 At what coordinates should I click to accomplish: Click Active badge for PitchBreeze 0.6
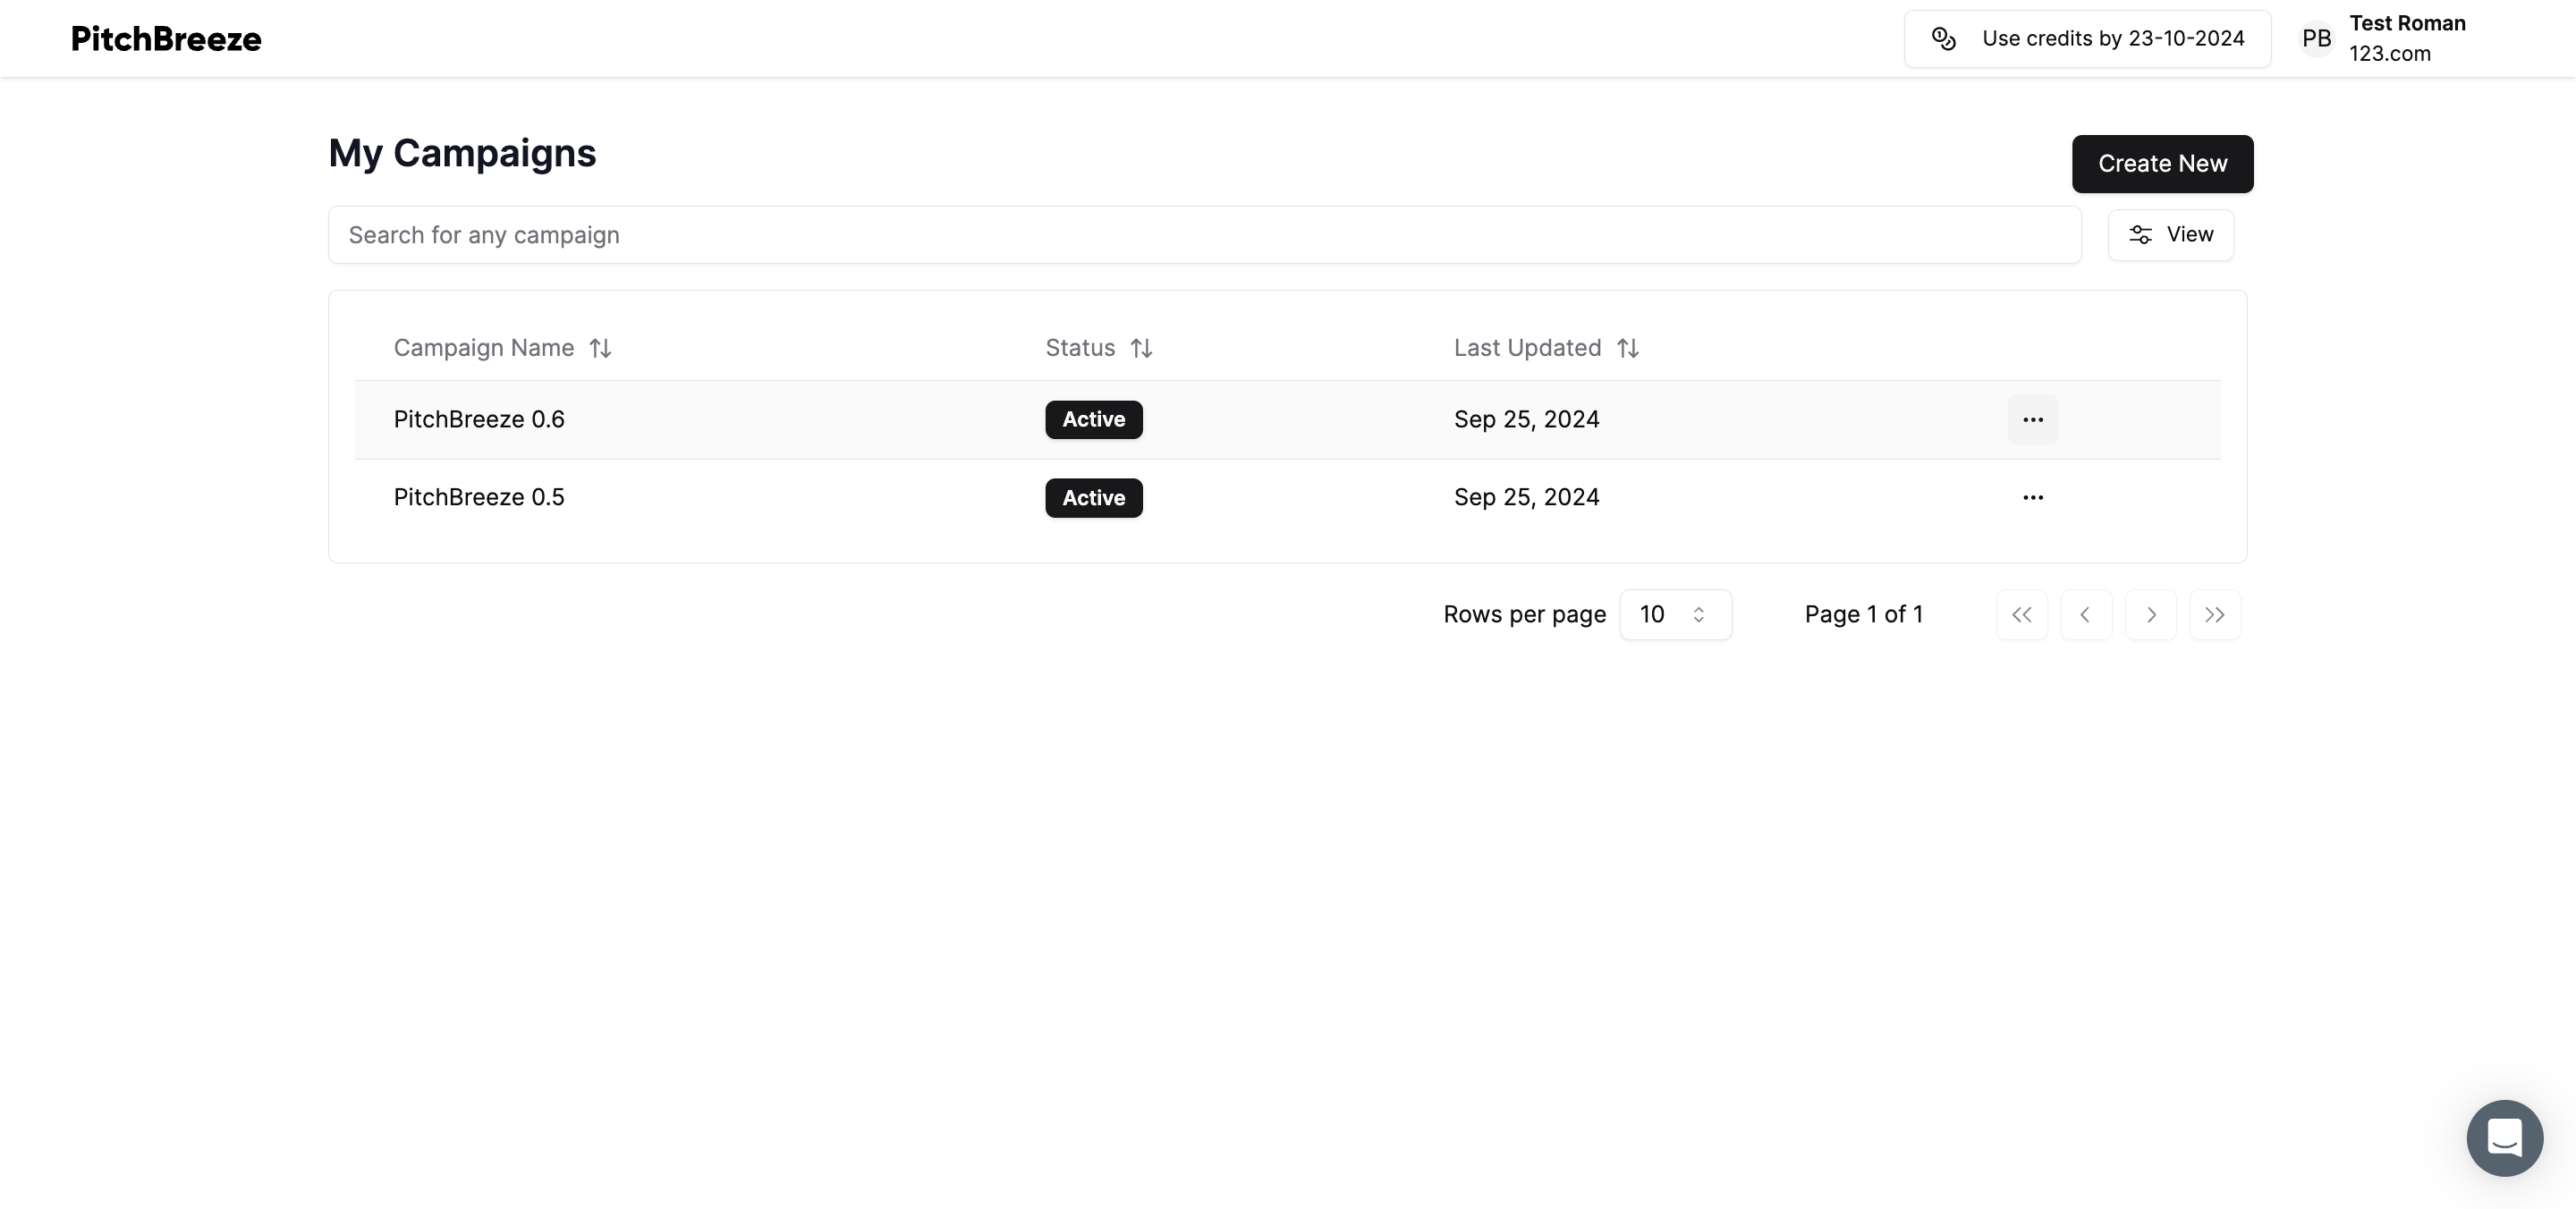[x=1094, y=420]
